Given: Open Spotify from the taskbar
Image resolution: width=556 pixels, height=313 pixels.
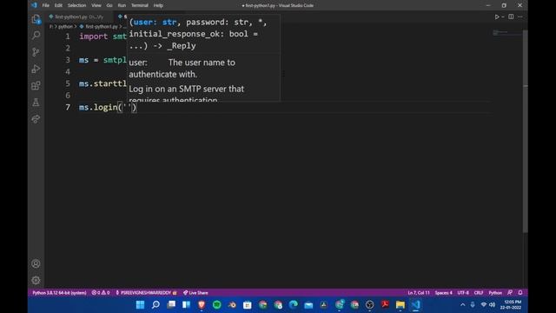Looking at the screenshot, I should click(x=216, y=304).
